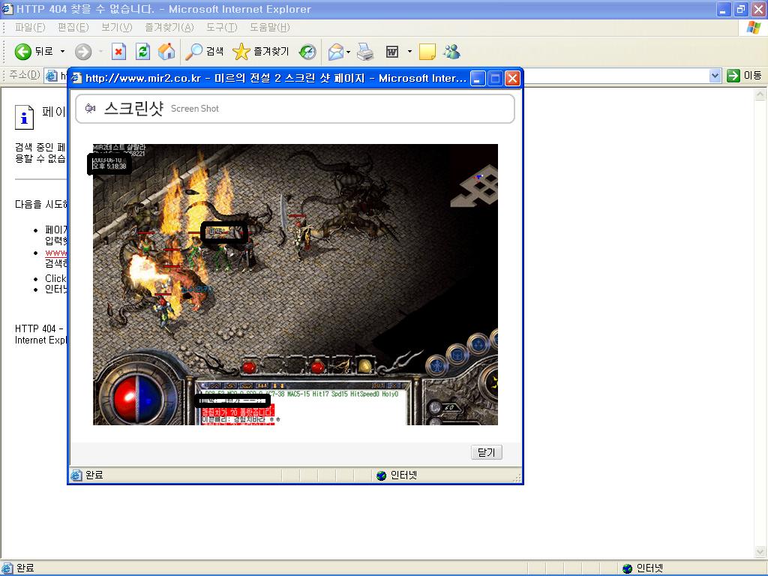Select the 'HTTP 404 -' text line

click(x=39, y=328)
